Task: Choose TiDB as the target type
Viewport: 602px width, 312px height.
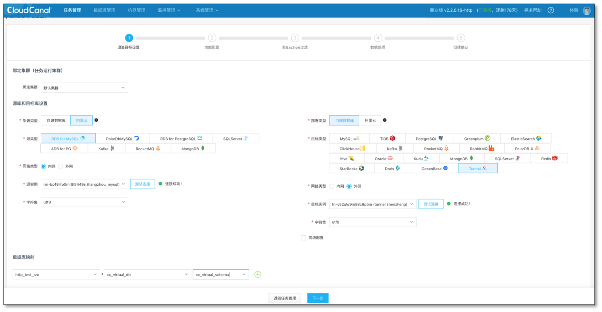Action: click(x=387, y=139)
